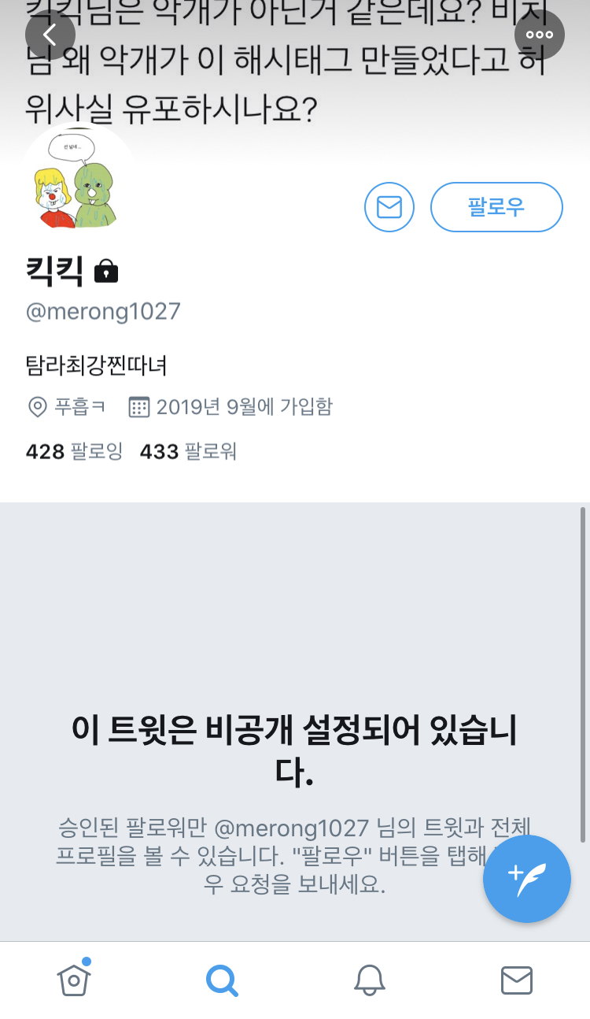This screenshot has height=1019, width=590.
Task: Open the three-dot more options menu
Action: (x=540, y=34)
